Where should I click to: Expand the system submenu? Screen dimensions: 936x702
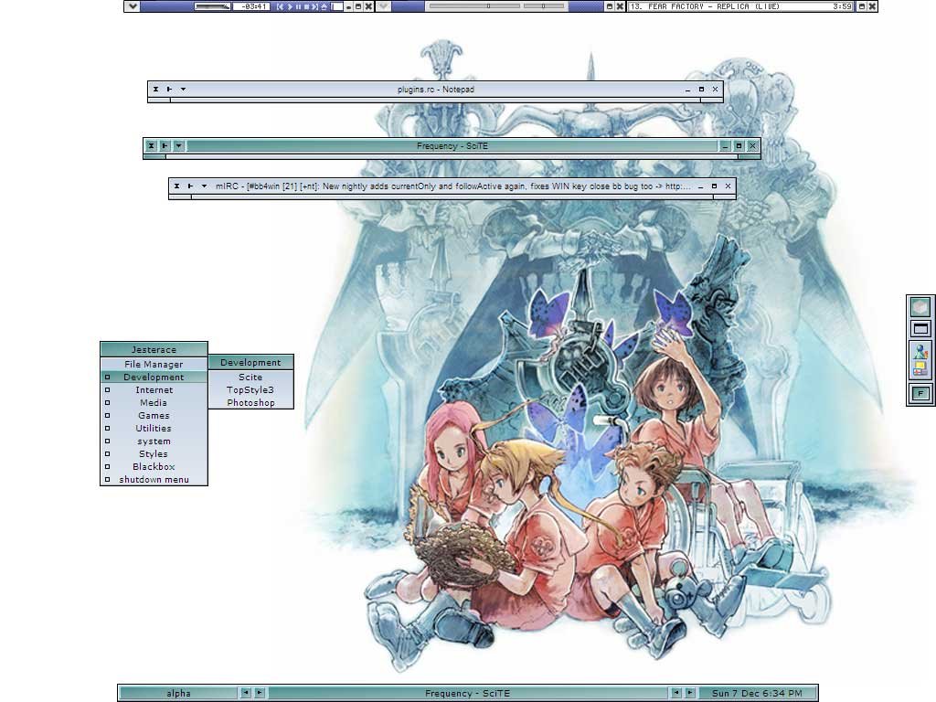pyautogui.click(x=154, y=441)
